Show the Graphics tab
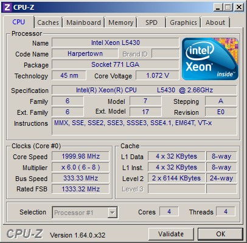The width and height of the screenshot is (247, 243). [183, 22]
